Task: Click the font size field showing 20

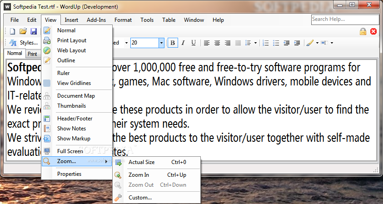Action: pos(144,43)
